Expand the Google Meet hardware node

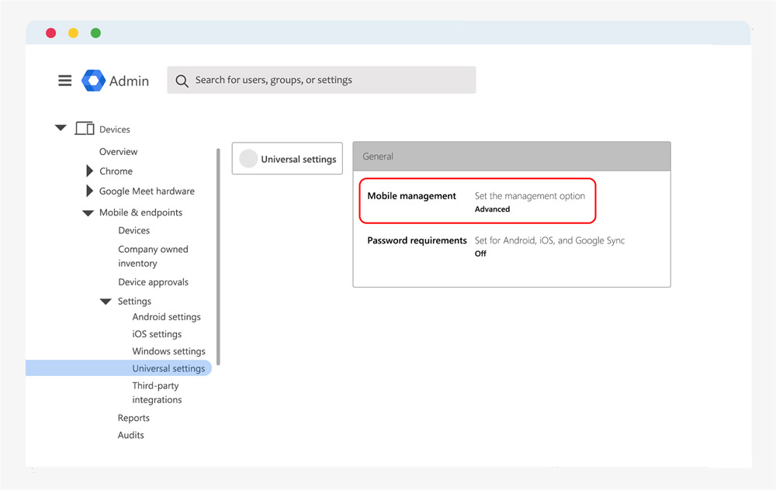tap(89, 191)
